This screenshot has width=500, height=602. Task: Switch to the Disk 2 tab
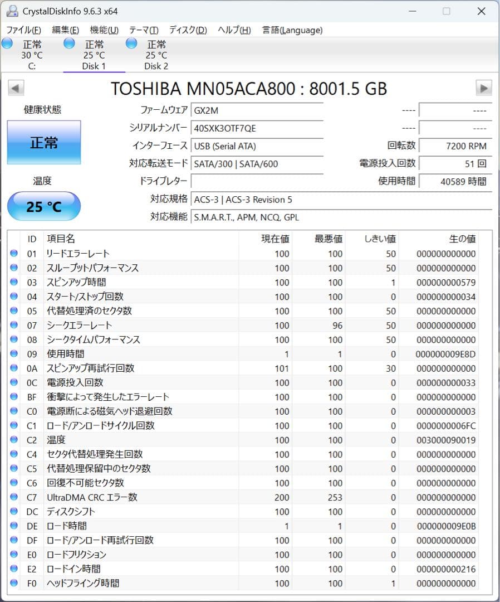[x=156, y=55]
